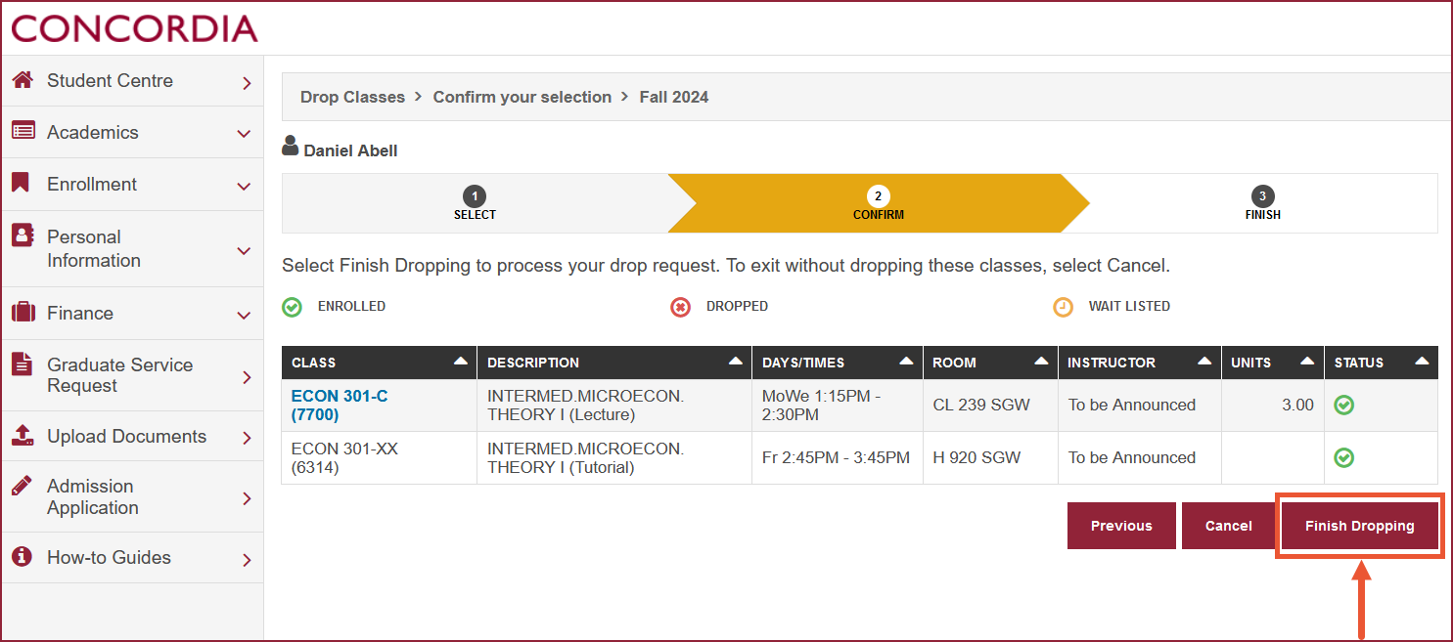Go to Upload Documents menu item
Screen dimensions: 1453x642
pos(132,436)
